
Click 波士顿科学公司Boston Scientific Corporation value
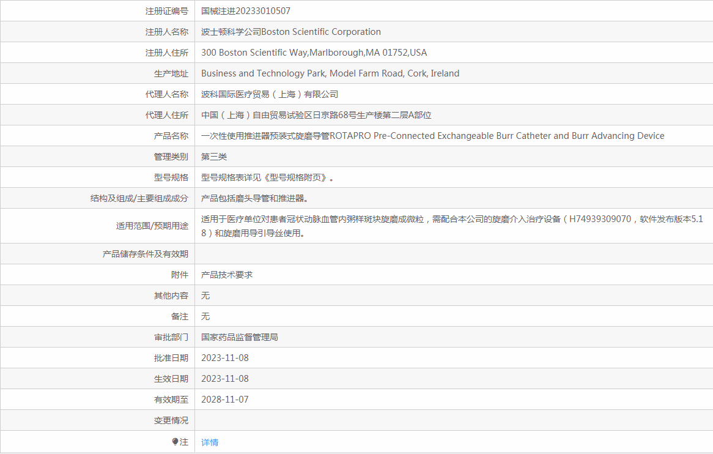(291, 32)
